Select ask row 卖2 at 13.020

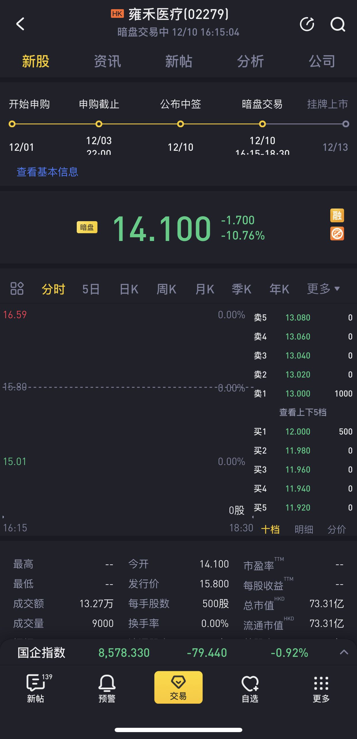pyautogui.click(x=303, y=375)
